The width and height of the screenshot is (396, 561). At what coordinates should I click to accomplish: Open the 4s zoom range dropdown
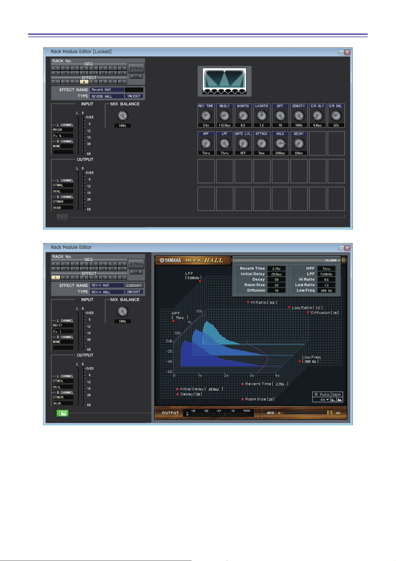pyautogui.click(x=321, y=399)
